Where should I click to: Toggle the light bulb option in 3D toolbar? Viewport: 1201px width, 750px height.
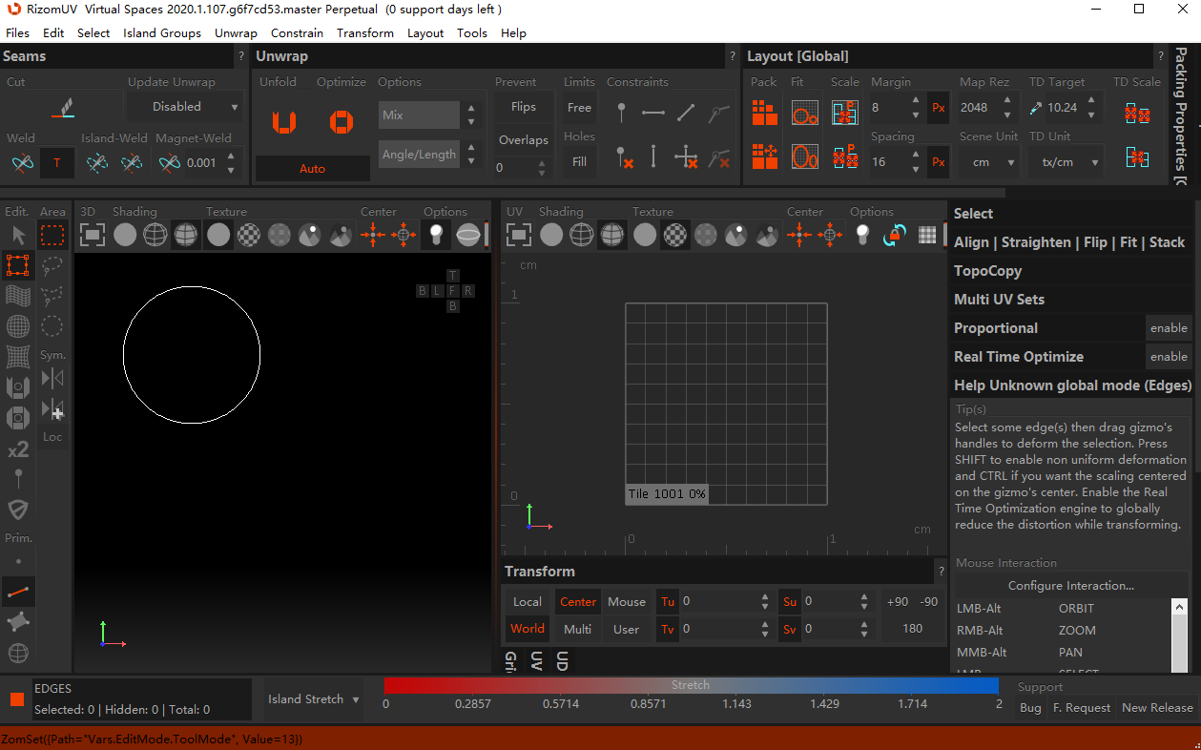(437, 234)
